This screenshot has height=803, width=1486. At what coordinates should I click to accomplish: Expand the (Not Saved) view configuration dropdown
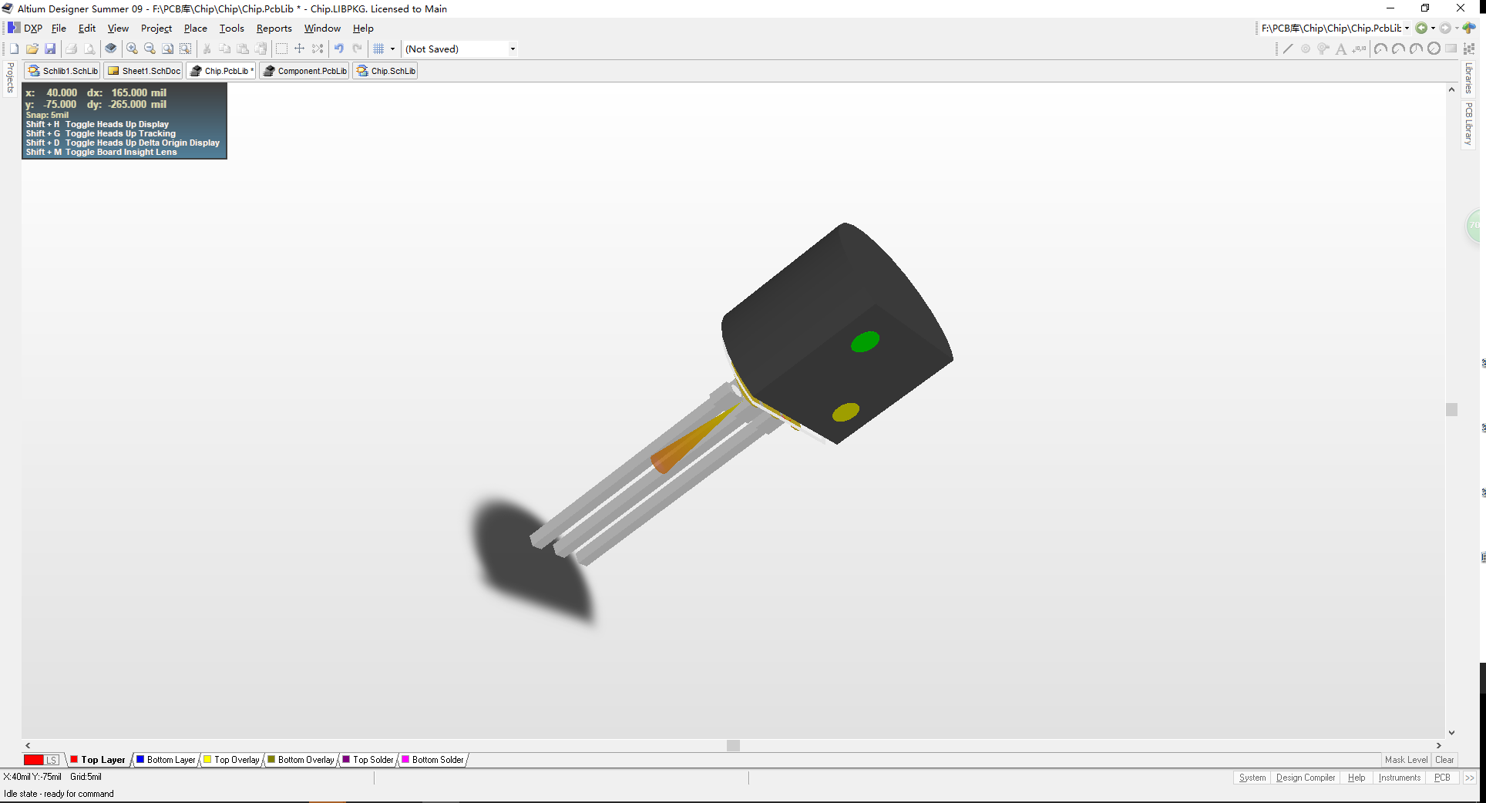[x=513, y=49]
